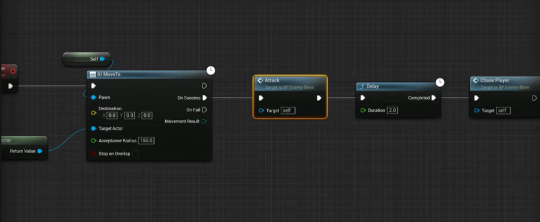Click the Destination Z value field
Image resolution: width=540 pixels, height=222 pixels.
pyautogui.click(x=147, y=115)
